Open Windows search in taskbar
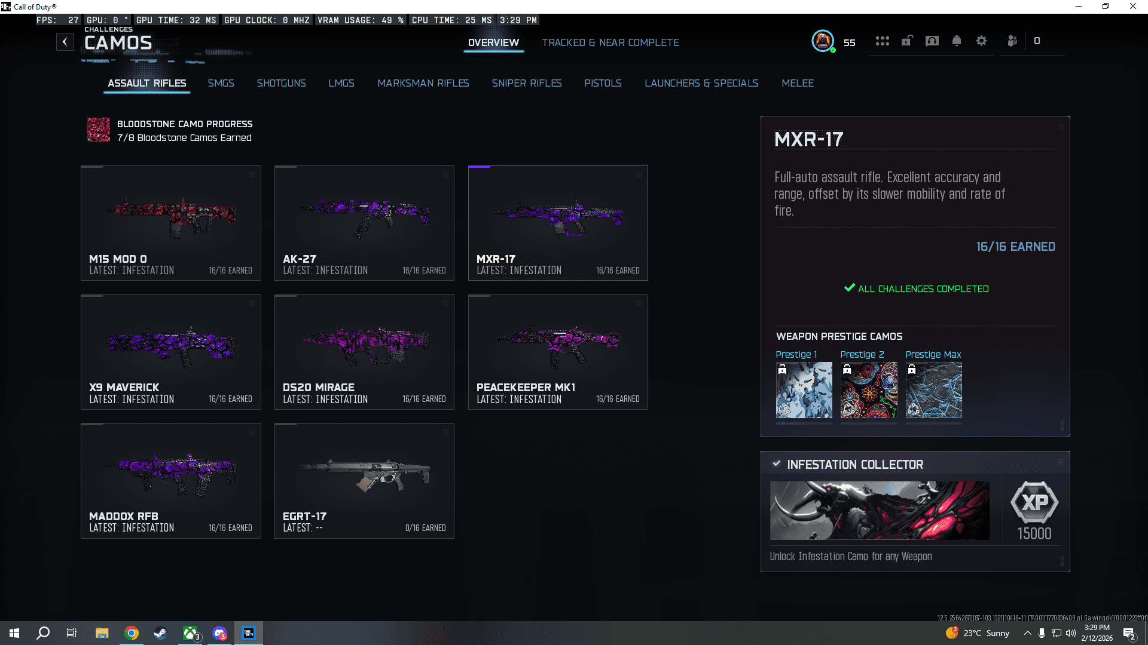1148x645 pixels. pos(43,633)
